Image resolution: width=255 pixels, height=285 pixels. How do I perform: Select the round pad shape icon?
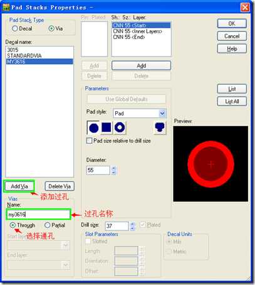(93, 127)
